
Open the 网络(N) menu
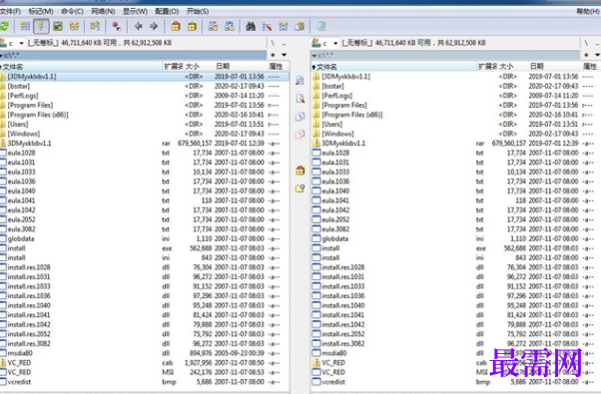103,12
